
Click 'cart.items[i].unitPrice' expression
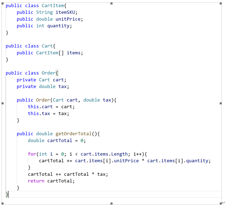(x=107, y=161)
